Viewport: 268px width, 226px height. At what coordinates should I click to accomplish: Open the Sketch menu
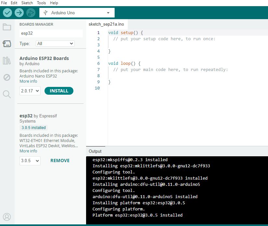click(x=27, y=3)
